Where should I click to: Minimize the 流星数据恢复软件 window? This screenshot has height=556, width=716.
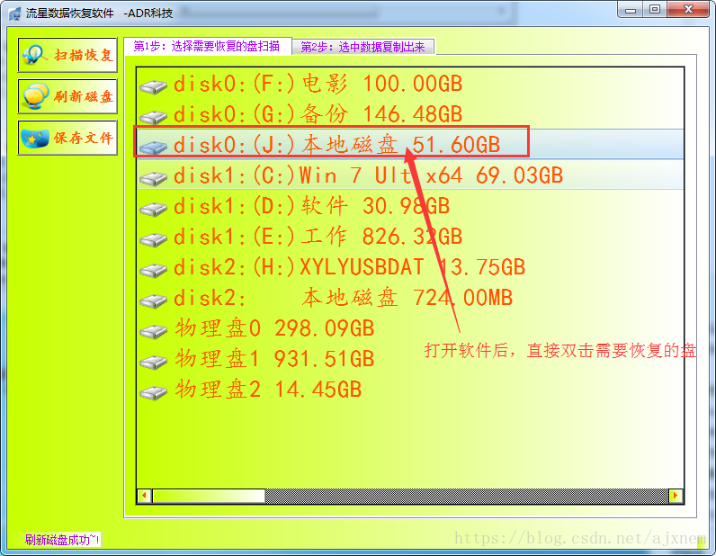pos(631,10)
